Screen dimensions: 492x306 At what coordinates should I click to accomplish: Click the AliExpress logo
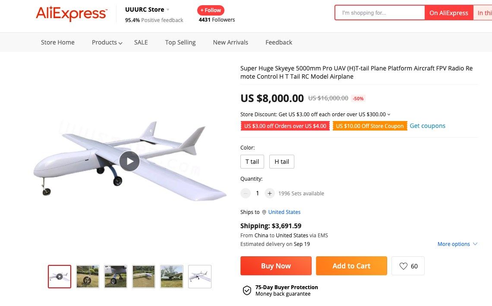coord(71,14)
